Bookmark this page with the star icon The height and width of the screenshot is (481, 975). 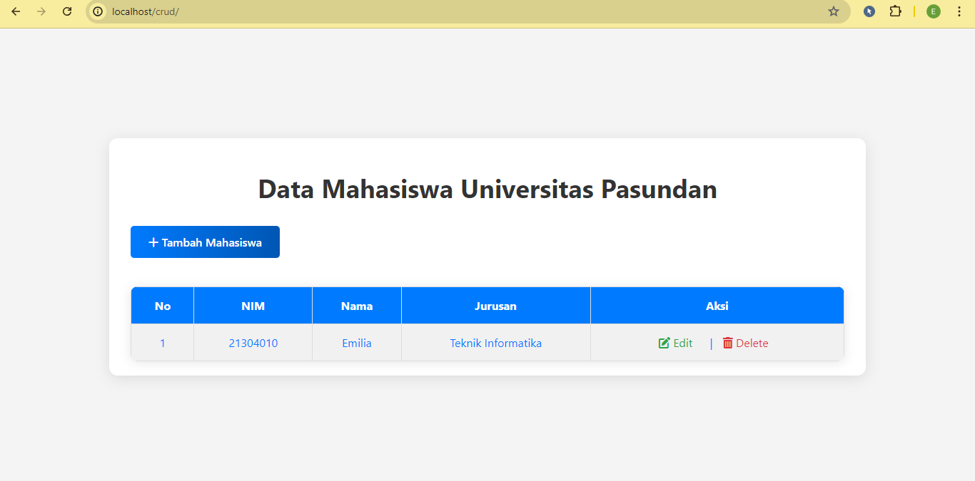tap(833, 11)
